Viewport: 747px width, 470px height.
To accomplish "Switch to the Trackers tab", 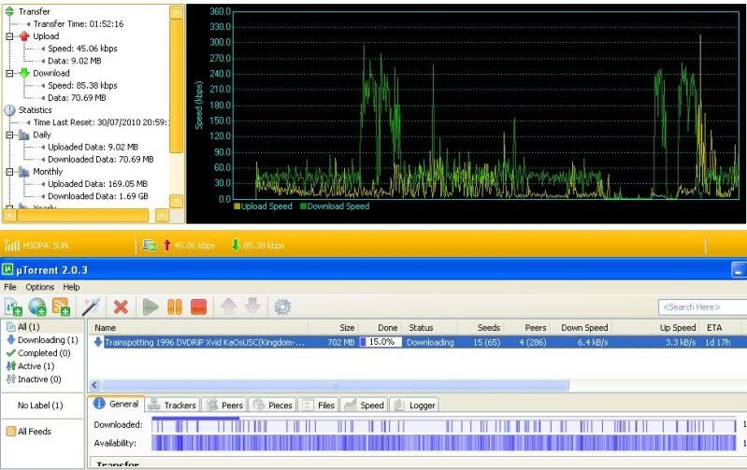I will click(x=173, y=405).
